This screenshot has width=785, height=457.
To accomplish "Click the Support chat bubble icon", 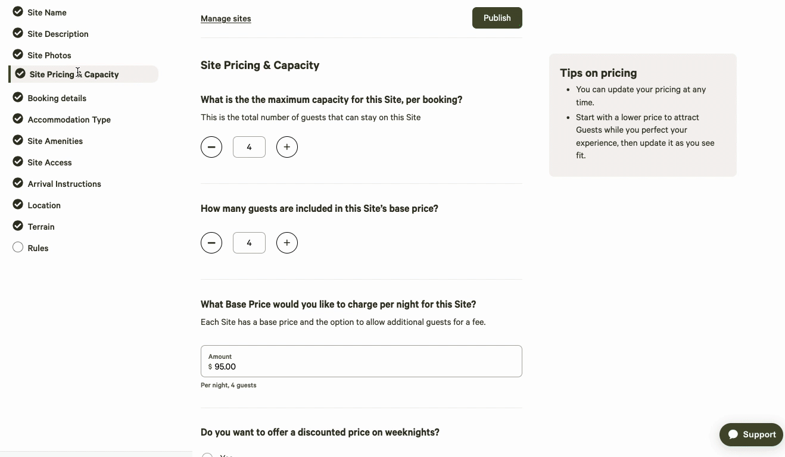I will [x=733, y=434].
